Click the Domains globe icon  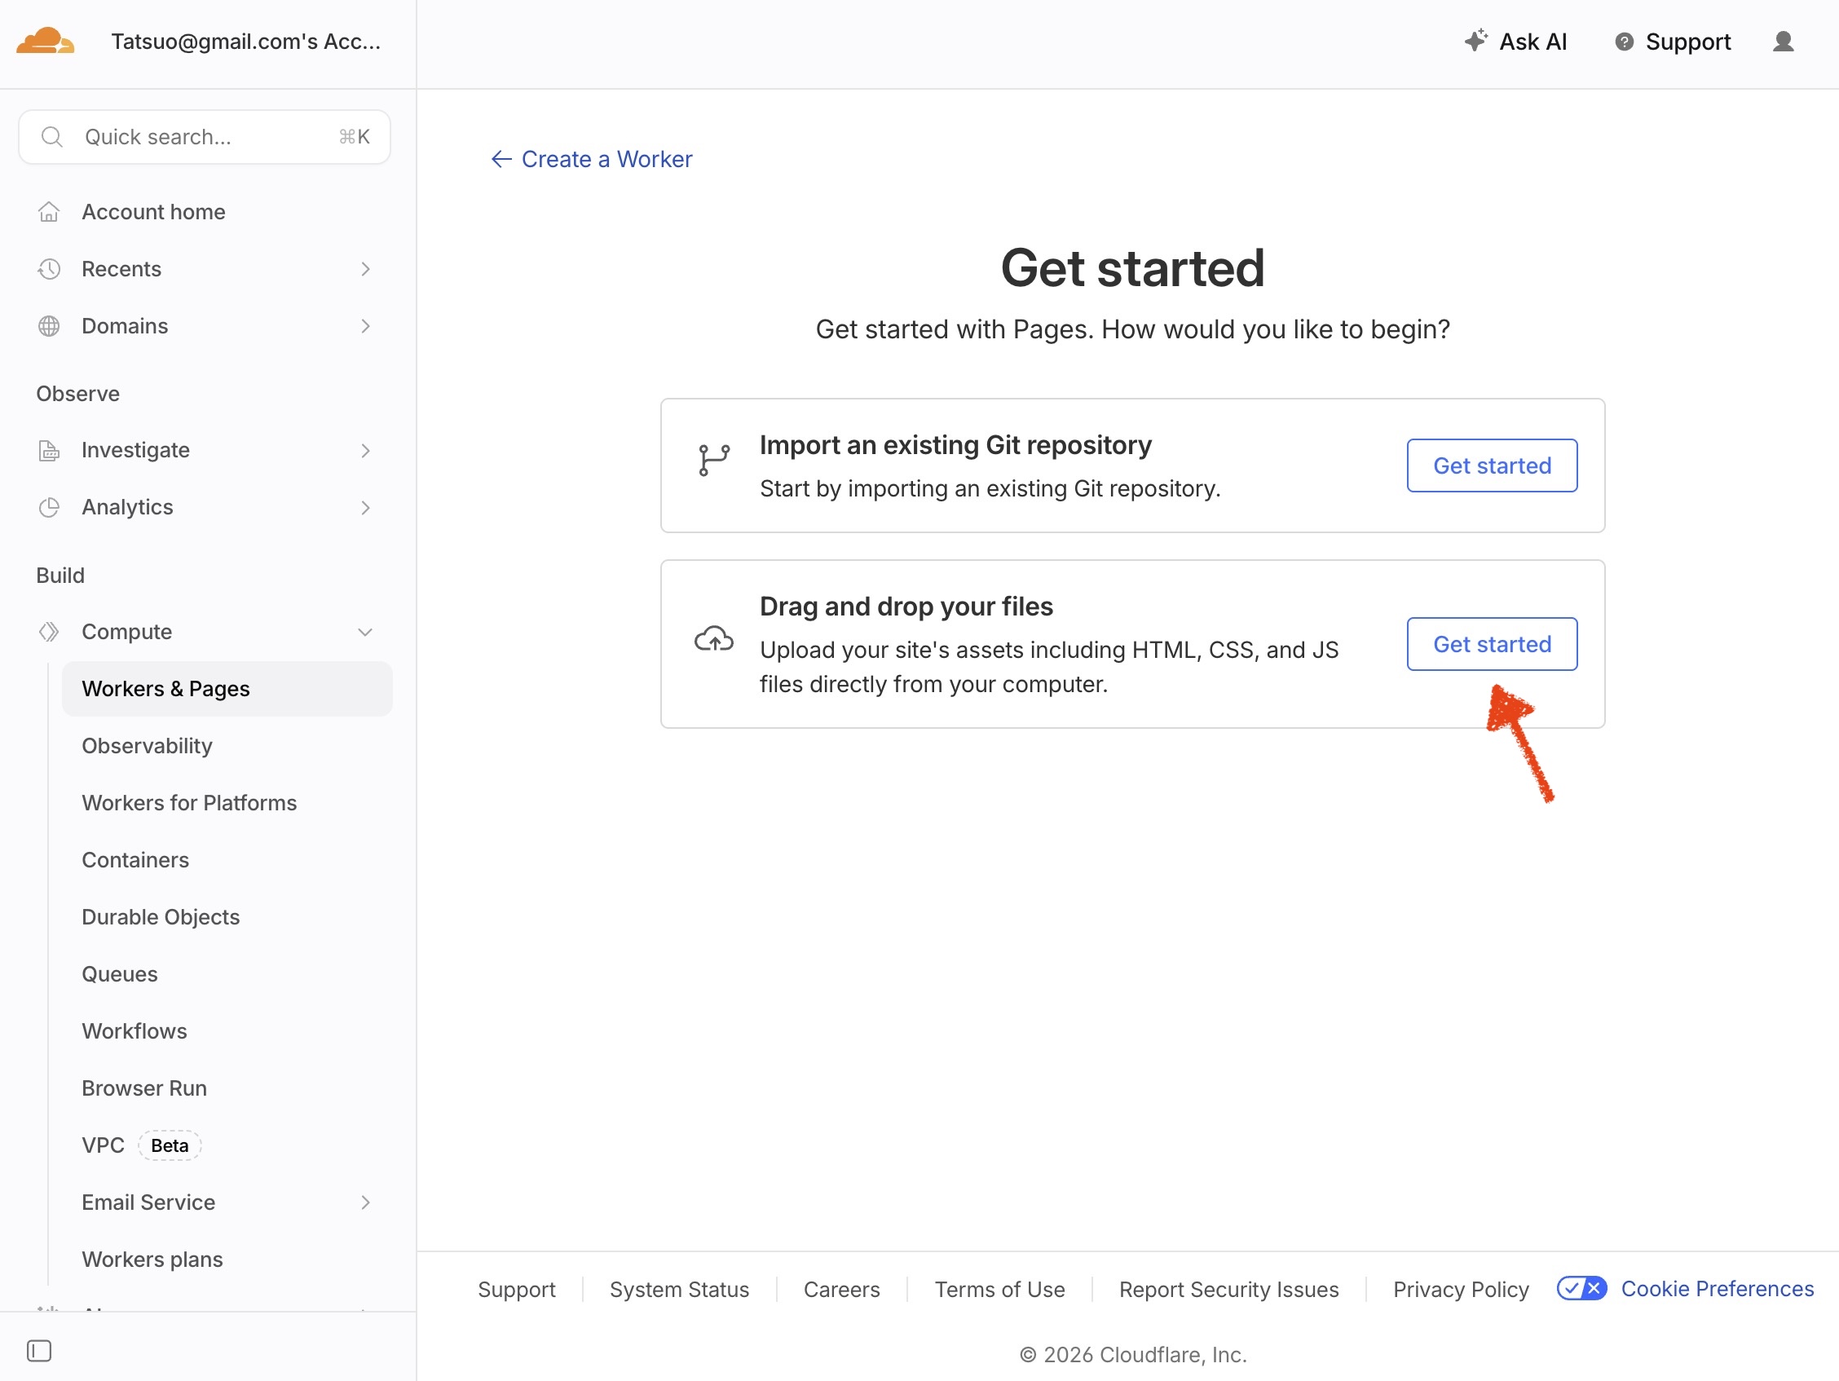click(49, 326)
